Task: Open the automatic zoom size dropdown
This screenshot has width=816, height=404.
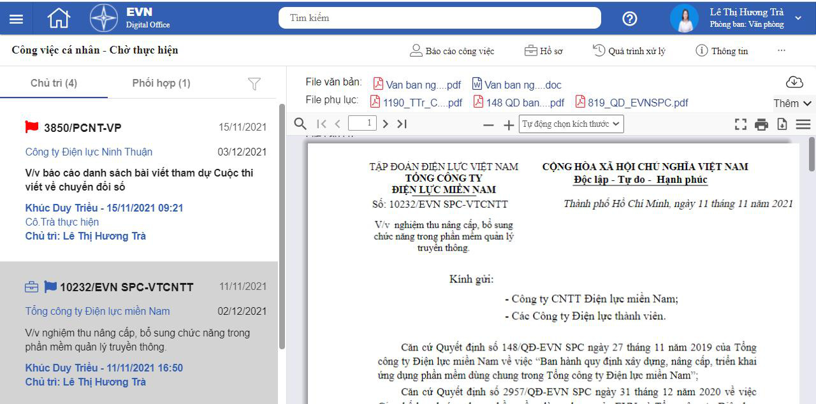Action: pos(571,124)
